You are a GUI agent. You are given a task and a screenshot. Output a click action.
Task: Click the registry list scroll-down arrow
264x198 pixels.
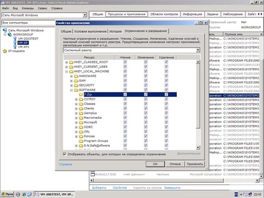(198, 147)
